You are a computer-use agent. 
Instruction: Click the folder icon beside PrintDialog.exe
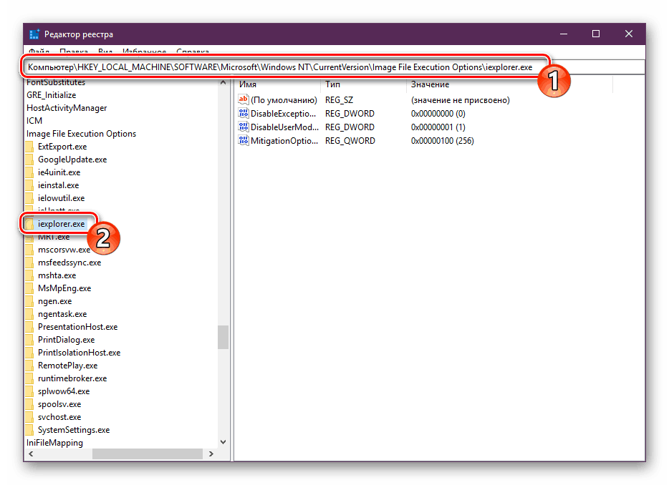29,340
